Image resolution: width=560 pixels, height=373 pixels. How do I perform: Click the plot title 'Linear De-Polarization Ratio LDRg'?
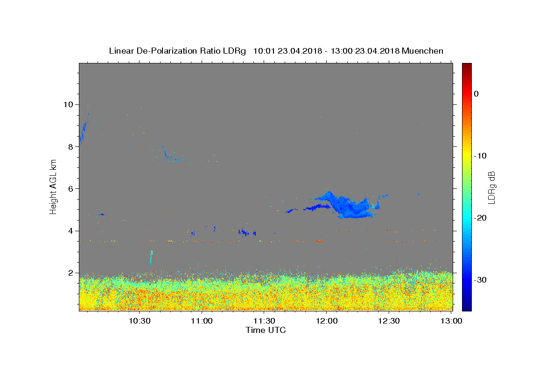177,51
